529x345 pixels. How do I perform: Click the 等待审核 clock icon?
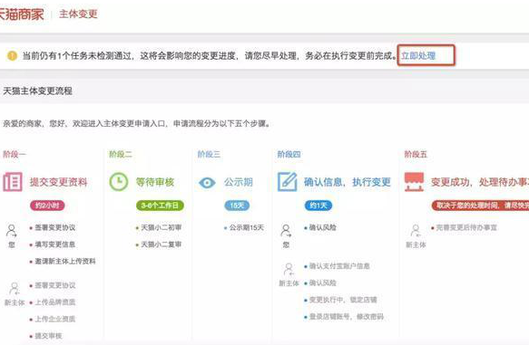click(119, 182)
